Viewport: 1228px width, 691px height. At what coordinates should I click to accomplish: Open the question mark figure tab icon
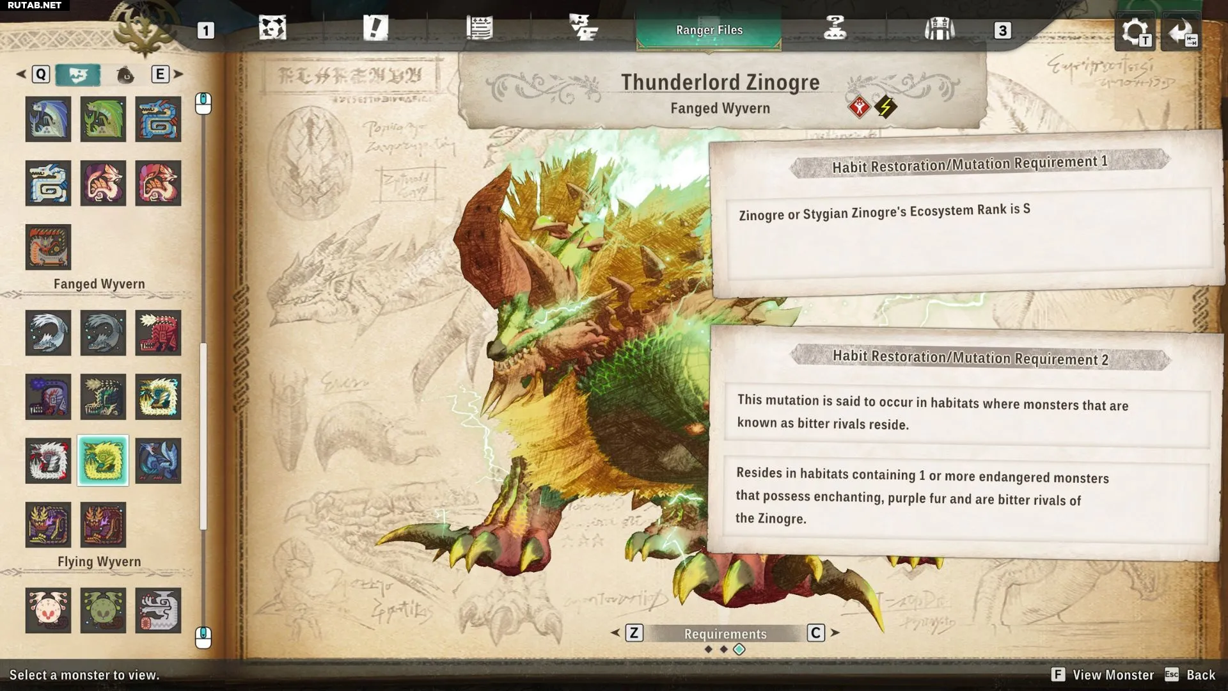pos(835,29)
